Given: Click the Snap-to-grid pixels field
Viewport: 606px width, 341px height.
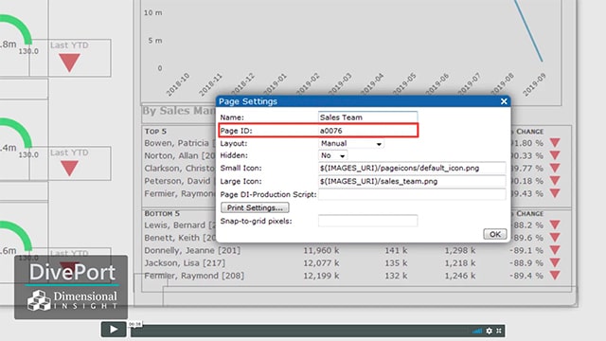Looking at the screenshot, I should tap(367, 221).
